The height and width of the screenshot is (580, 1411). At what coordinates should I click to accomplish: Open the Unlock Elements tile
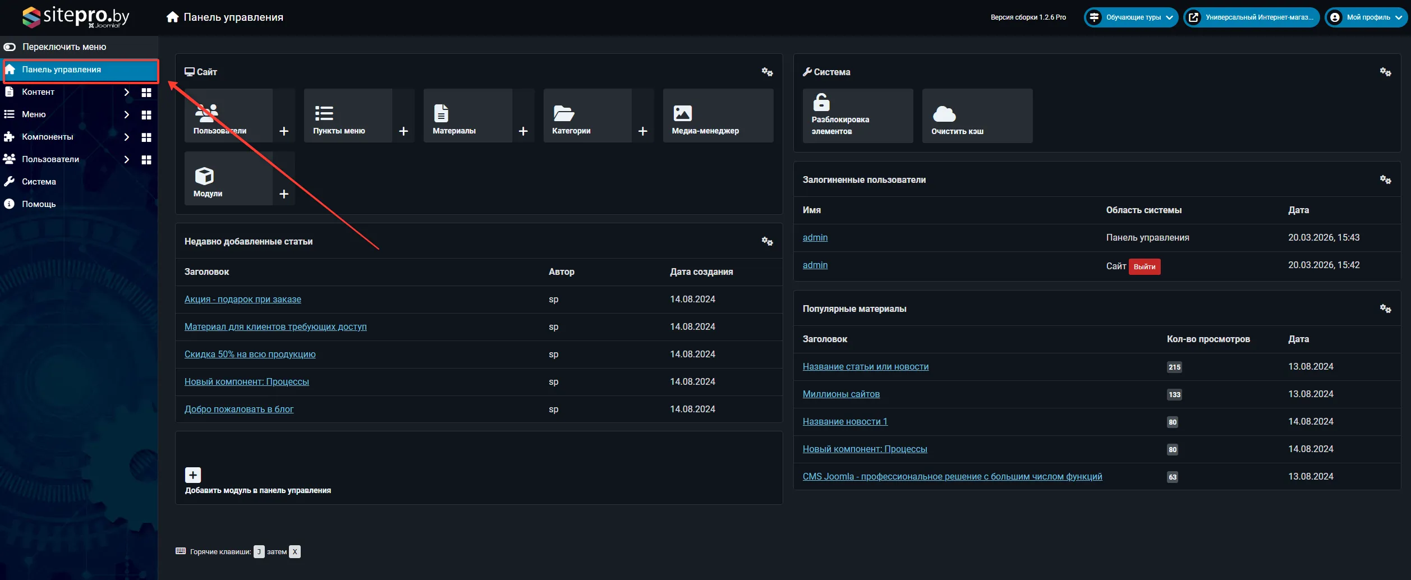pyautogui.click(x=857, y=116)
